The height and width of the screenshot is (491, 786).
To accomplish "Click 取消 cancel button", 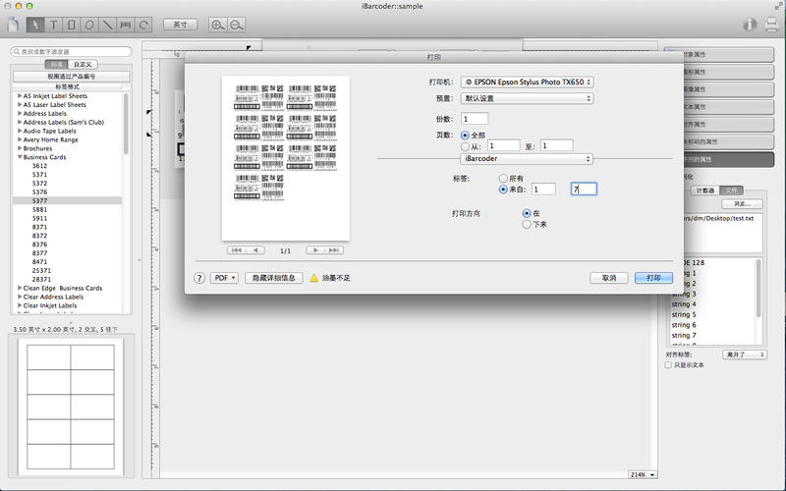I will pos(608,278).
